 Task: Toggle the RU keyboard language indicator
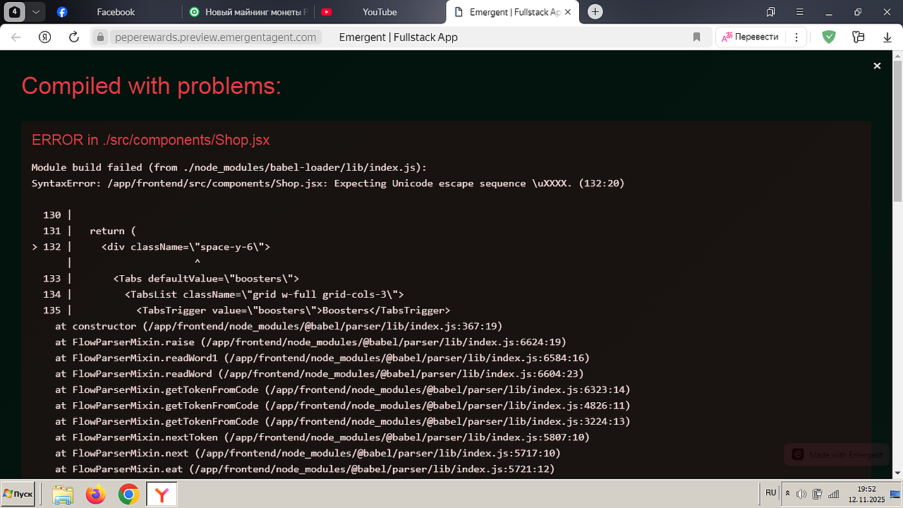(x=770, y=493)
